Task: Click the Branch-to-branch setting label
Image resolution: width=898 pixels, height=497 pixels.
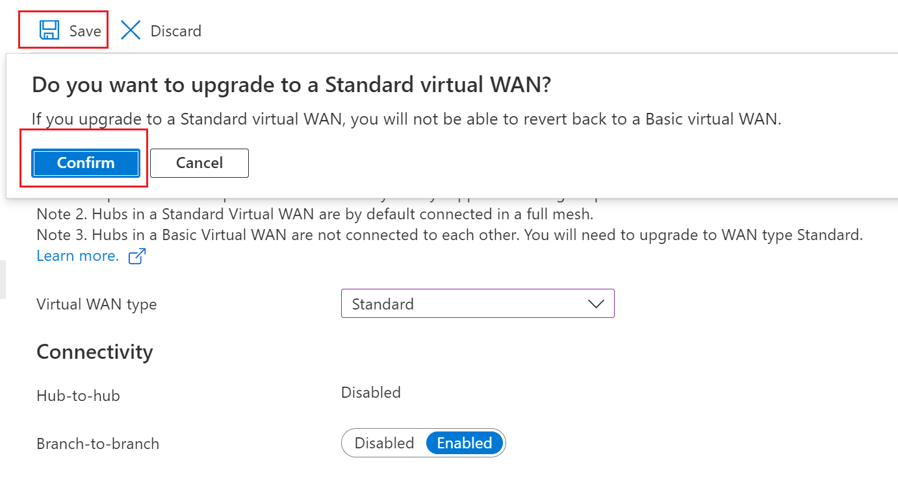Action: 98,444
